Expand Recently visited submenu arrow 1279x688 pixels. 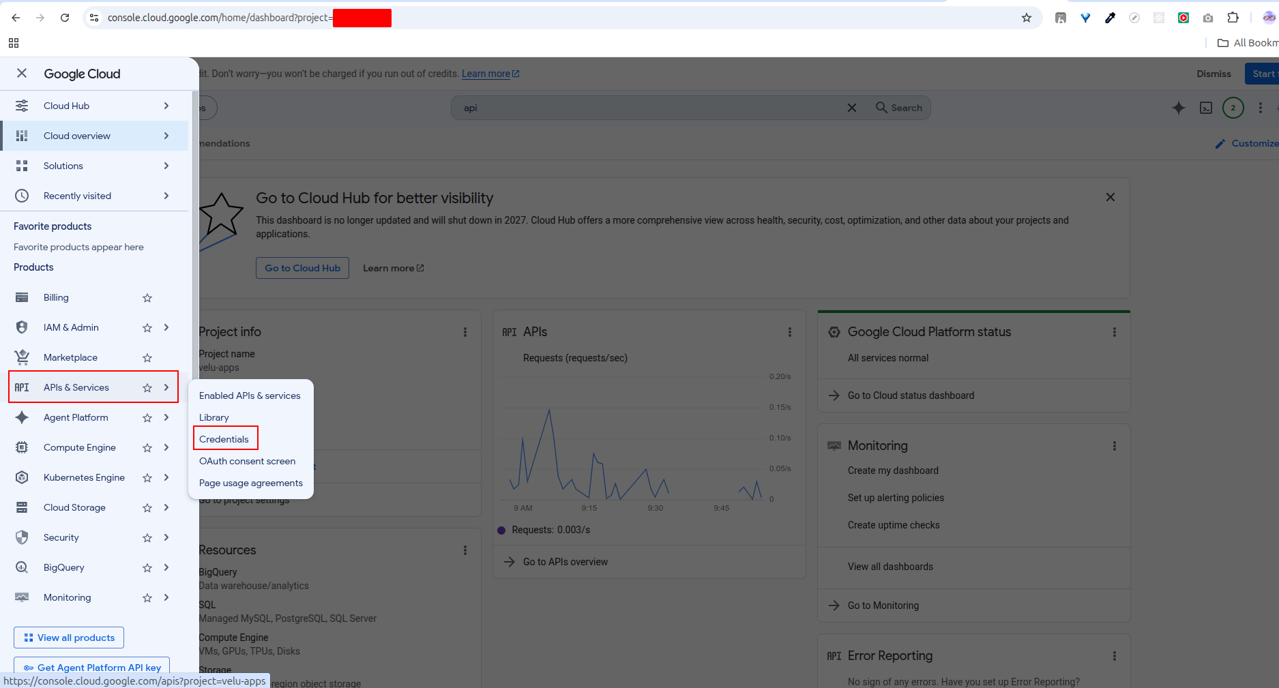(166, 196)
